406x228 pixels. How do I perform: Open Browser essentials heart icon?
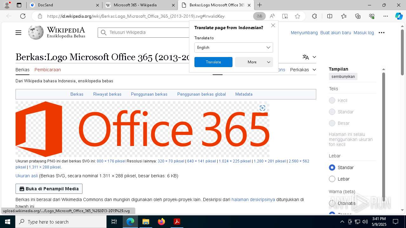[372, 16]
